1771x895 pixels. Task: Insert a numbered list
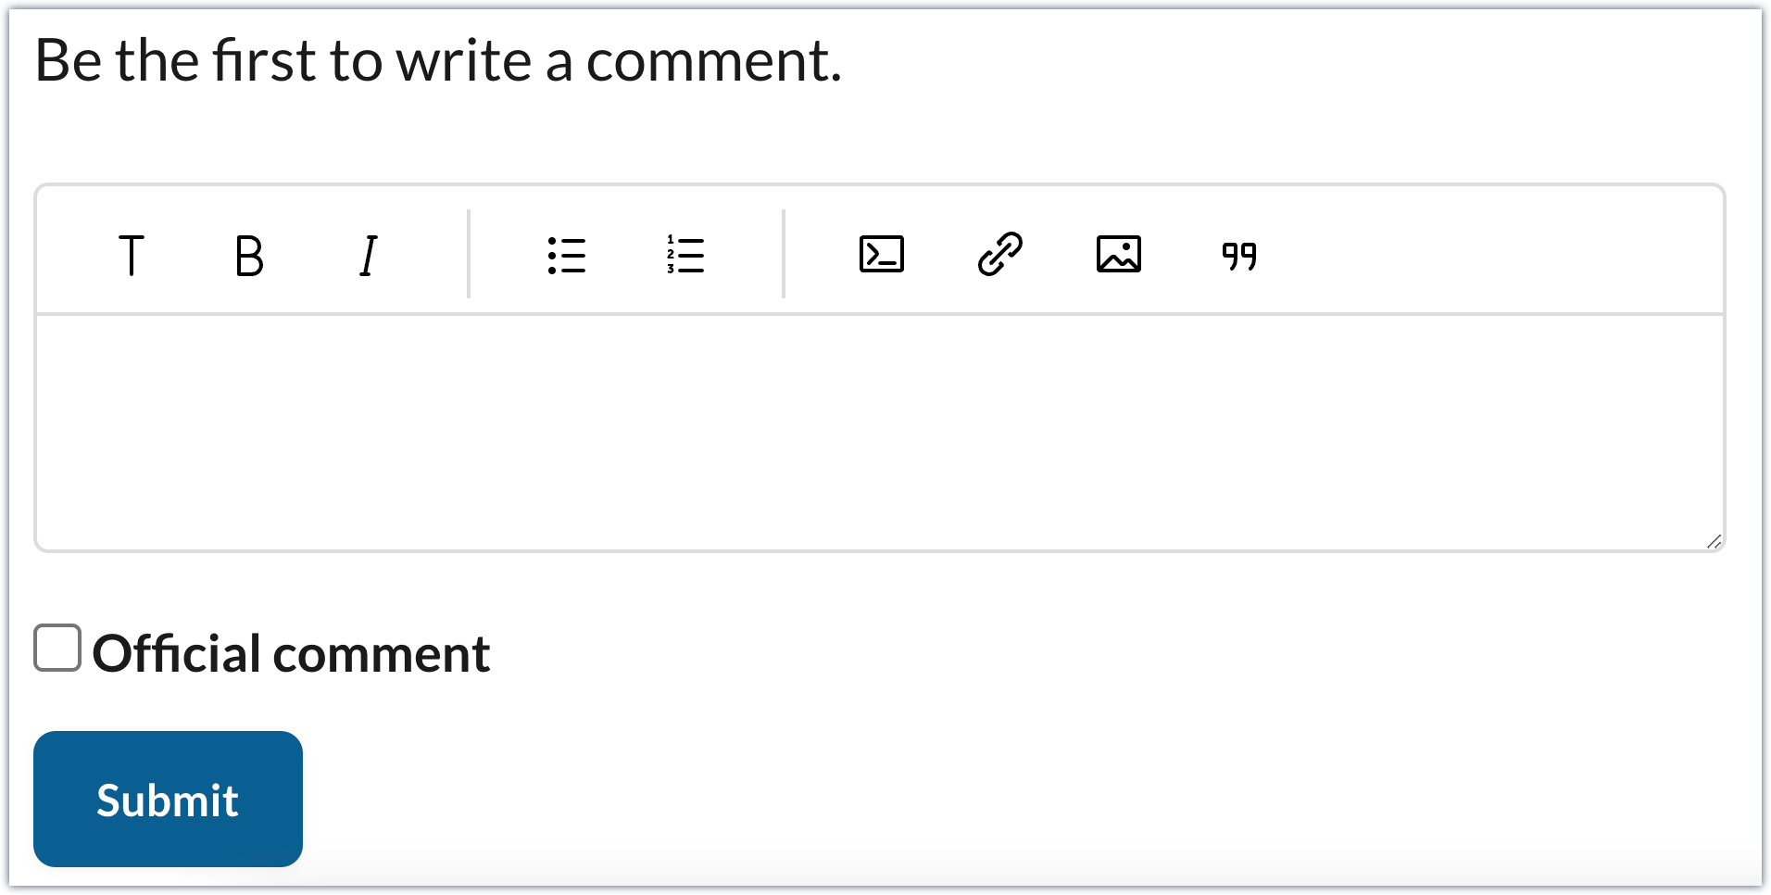[x=685, y=255]
